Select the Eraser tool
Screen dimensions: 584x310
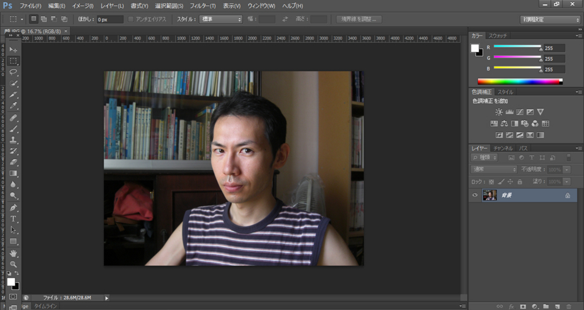point(14,162)
